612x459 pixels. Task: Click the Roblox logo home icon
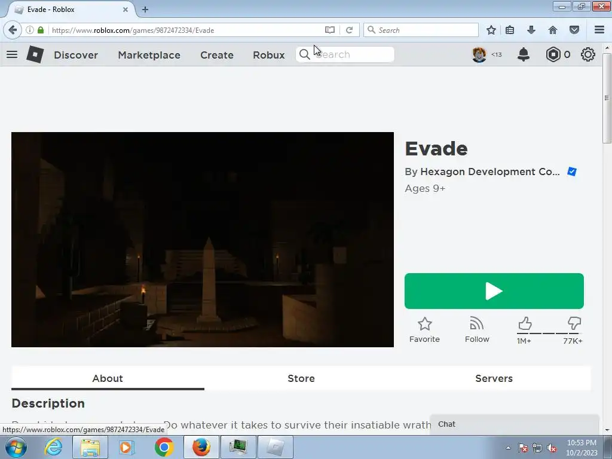click(35, 54)
